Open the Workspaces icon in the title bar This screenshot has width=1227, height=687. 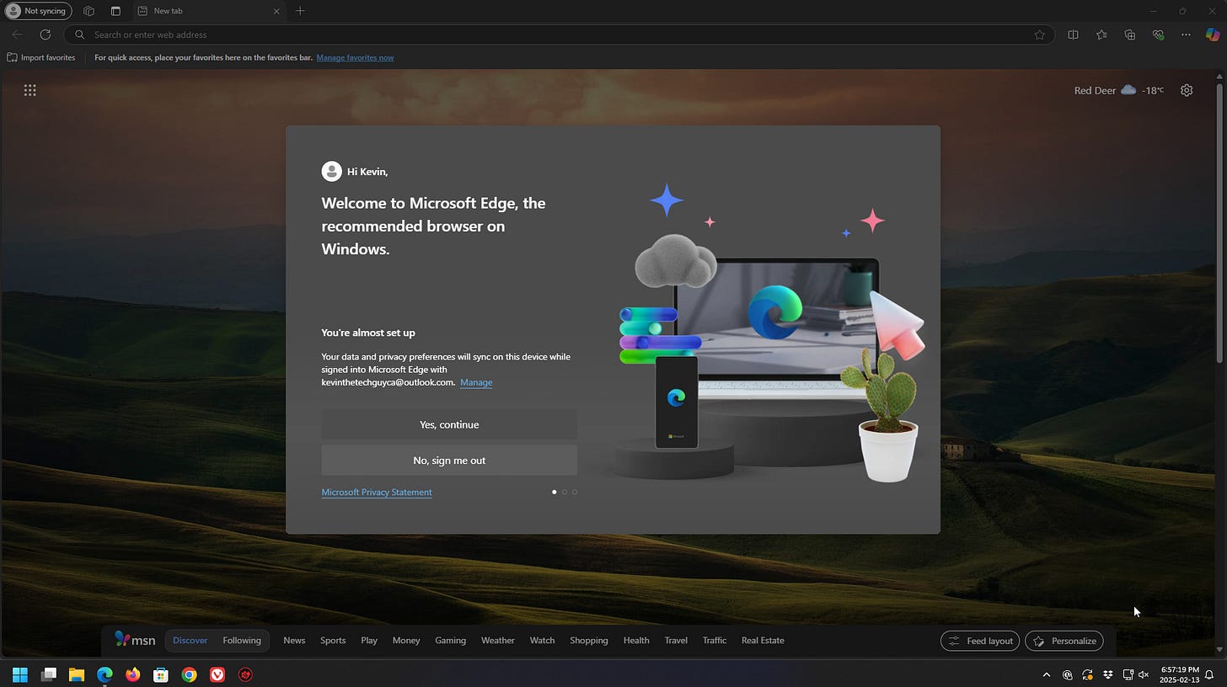click(88, 11)
